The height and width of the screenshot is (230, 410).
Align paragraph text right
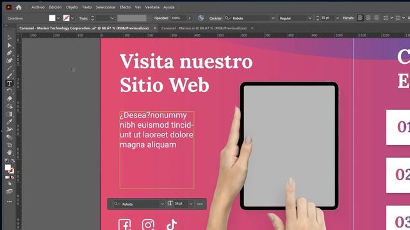click(x=376, y=18)
